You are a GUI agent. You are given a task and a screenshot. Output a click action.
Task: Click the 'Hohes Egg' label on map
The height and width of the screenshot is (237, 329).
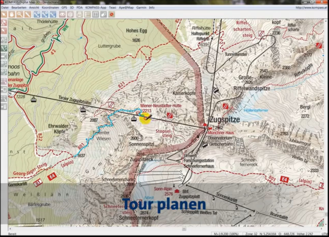pos(137,31)
